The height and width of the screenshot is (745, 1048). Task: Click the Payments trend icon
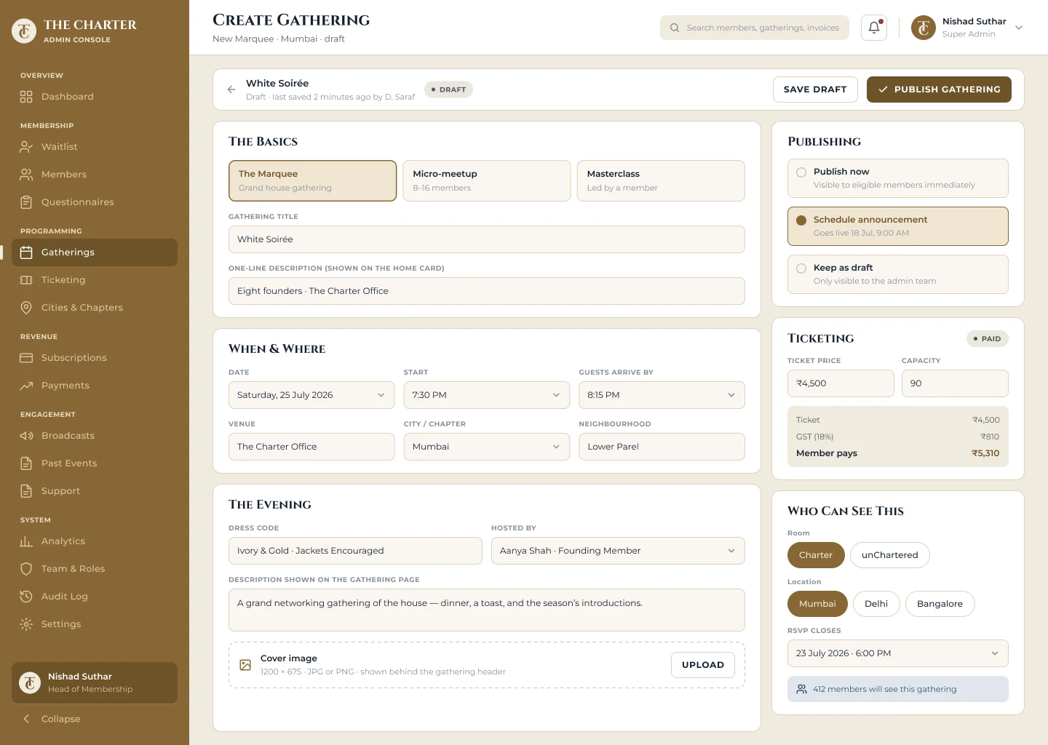click(26, 386)
